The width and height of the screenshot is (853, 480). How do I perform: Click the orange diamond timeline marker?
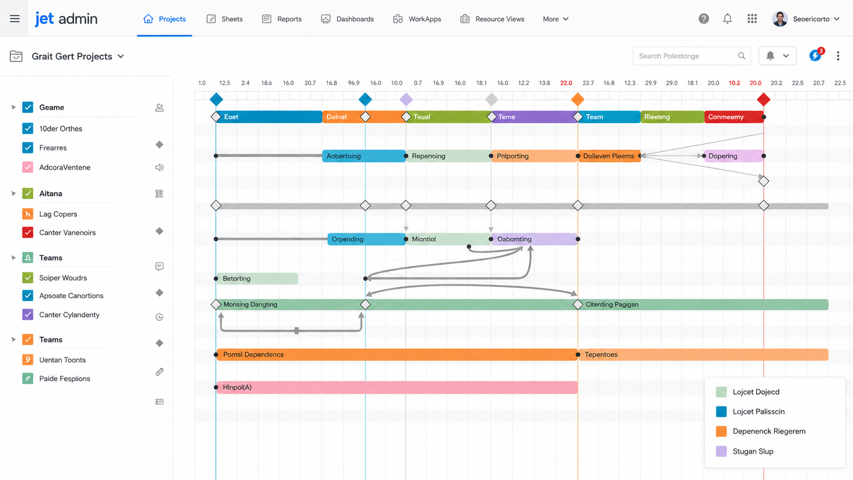point(578,99)
